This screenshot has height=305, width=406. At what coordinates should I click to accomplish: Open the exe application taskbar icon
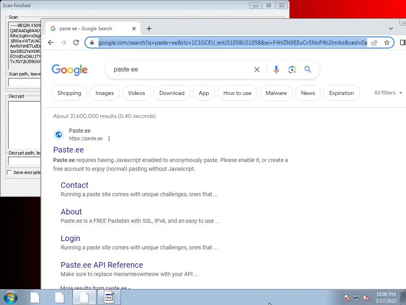coord(109,297)
